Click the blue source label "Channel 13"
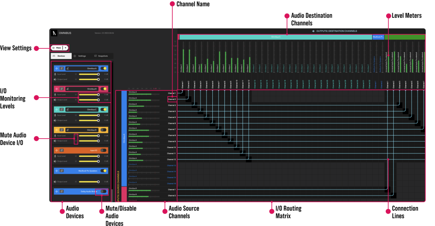 click(172, 166)
